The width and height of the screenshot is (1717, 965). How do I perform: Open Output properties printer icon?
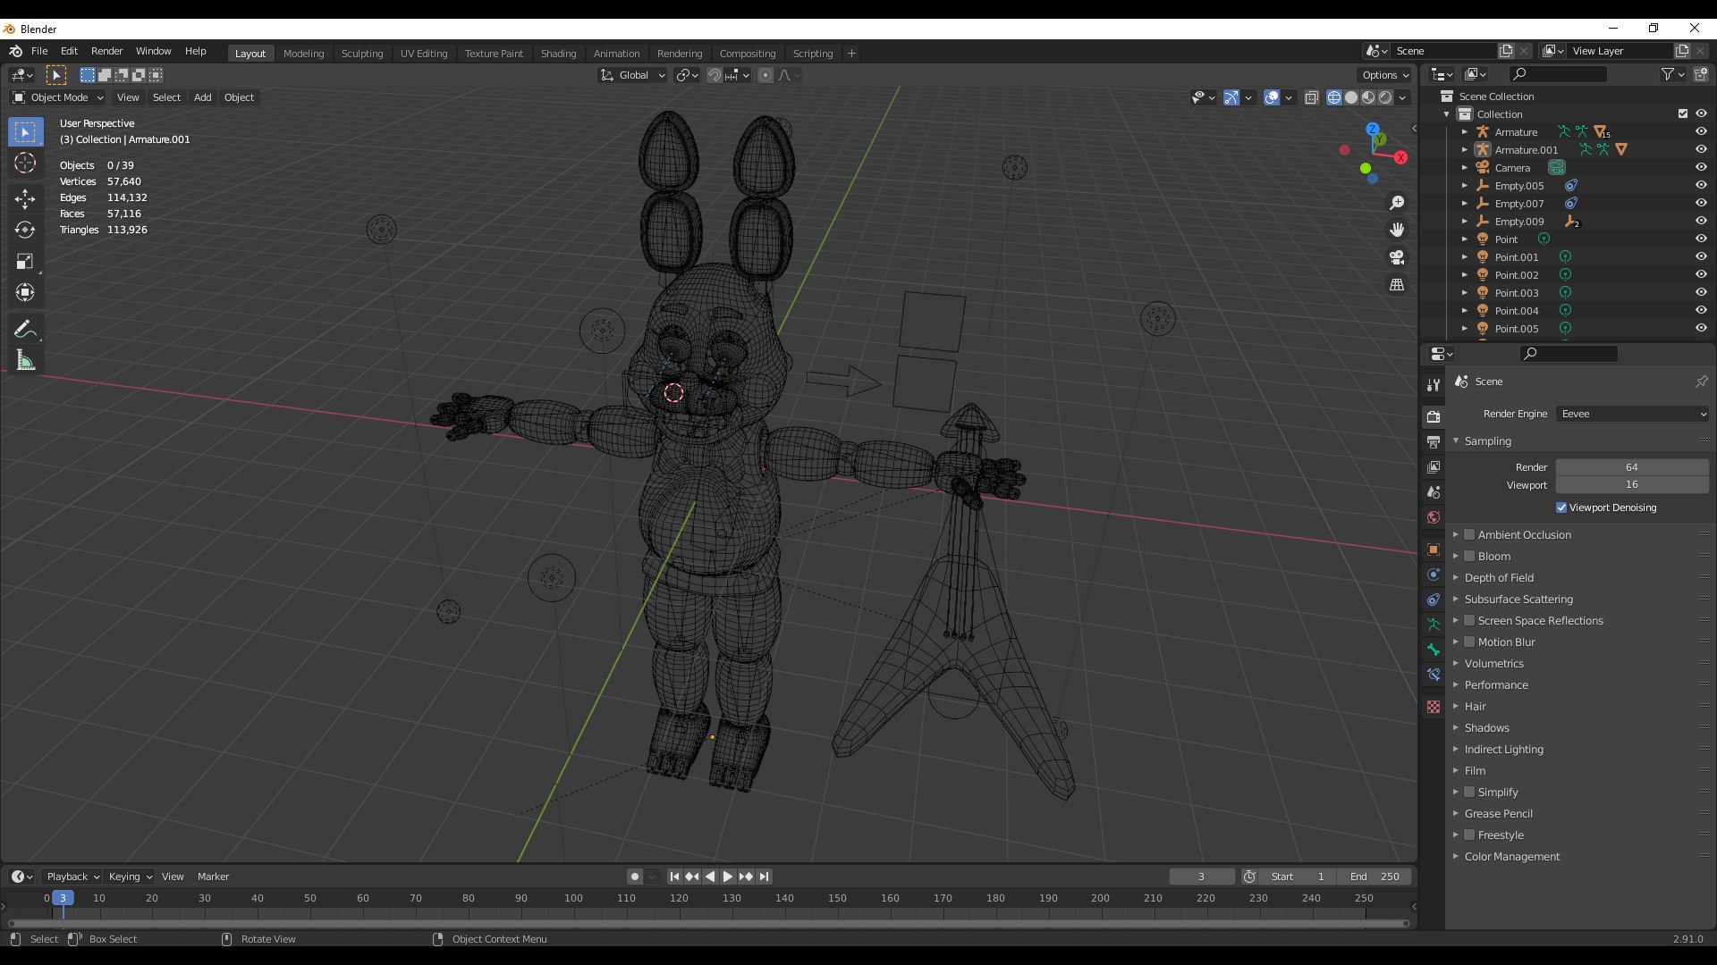pos(1434,442)
